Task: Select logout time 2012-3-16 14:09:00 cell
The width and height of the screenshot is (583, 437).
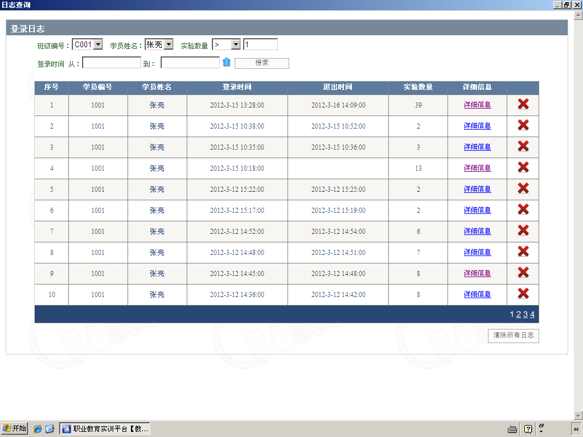Action: click(338, 105)
